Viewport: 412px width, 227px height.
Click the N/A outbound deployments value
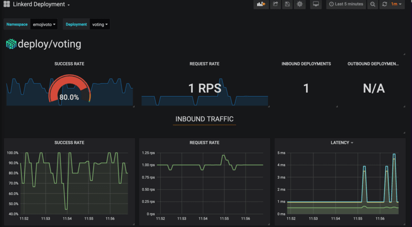(x=374, y=89)
